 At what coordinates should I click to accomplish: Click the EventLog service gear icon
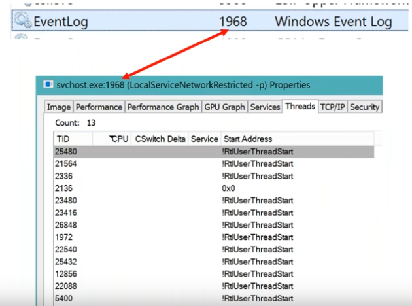click(x=23, y=20)
